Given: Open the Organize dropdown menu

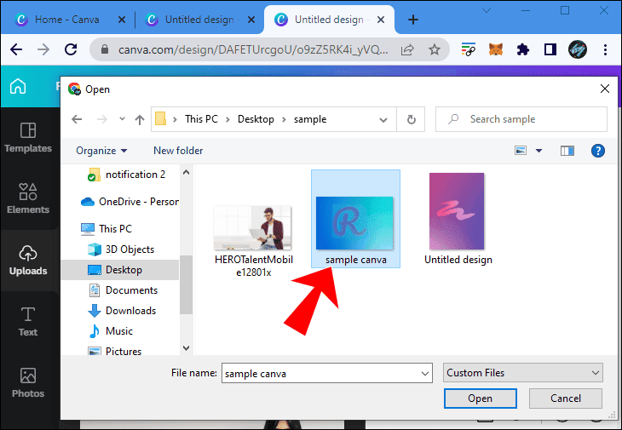Looking at the screenshot, I should tap(101, 151).
